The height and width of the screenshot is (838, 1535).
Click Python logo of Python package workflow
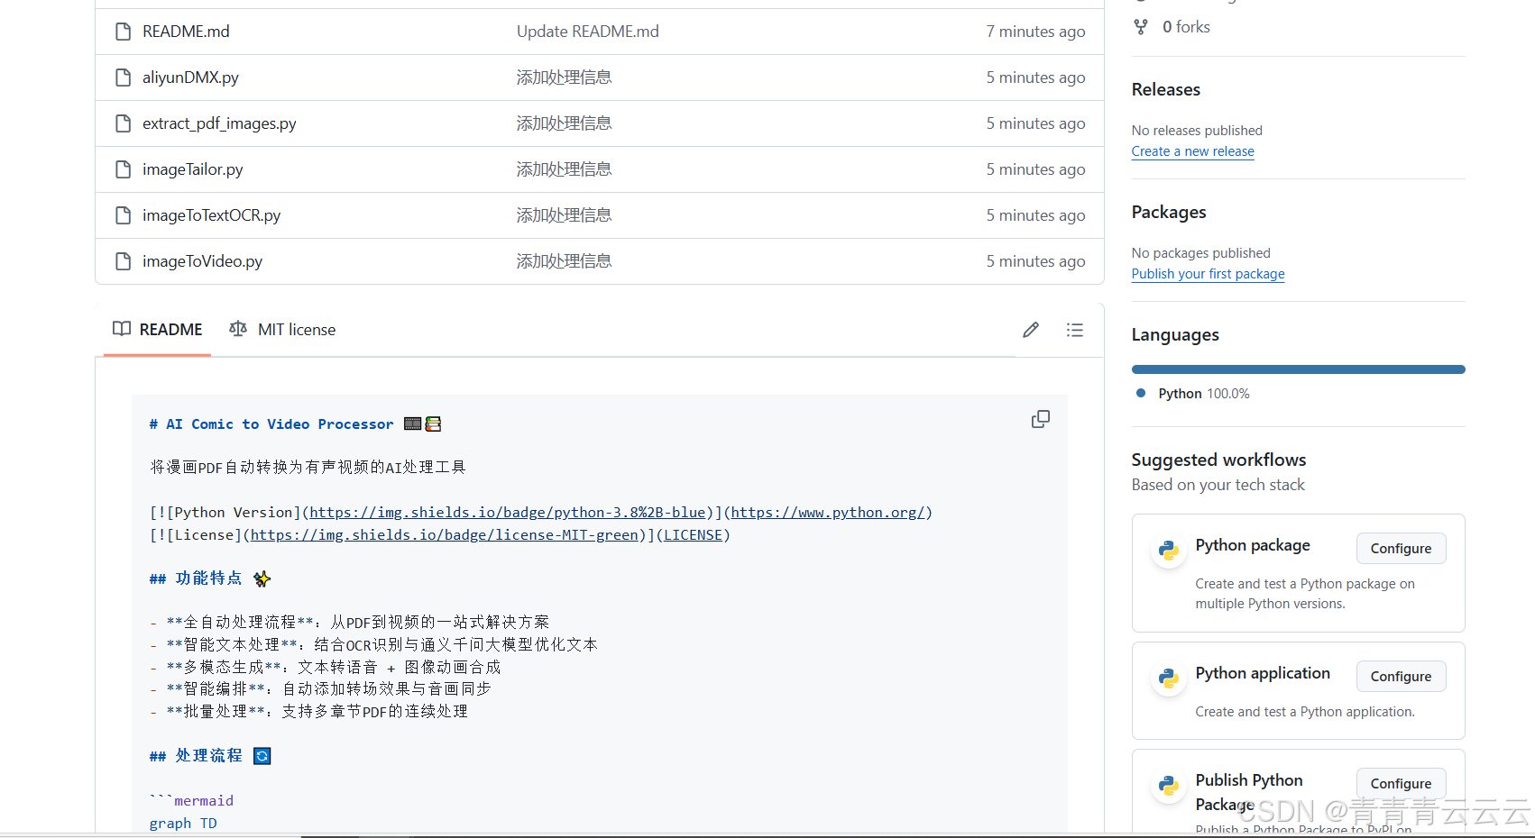[x=1169, y=550]
